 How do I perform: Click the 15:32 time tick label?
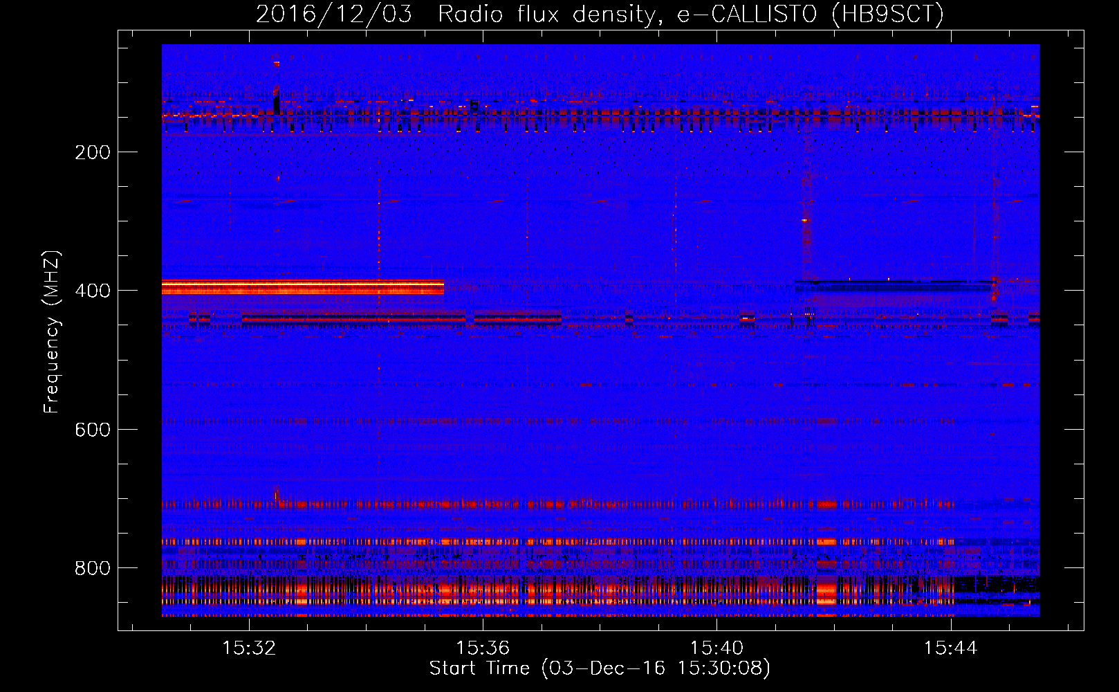249,648
